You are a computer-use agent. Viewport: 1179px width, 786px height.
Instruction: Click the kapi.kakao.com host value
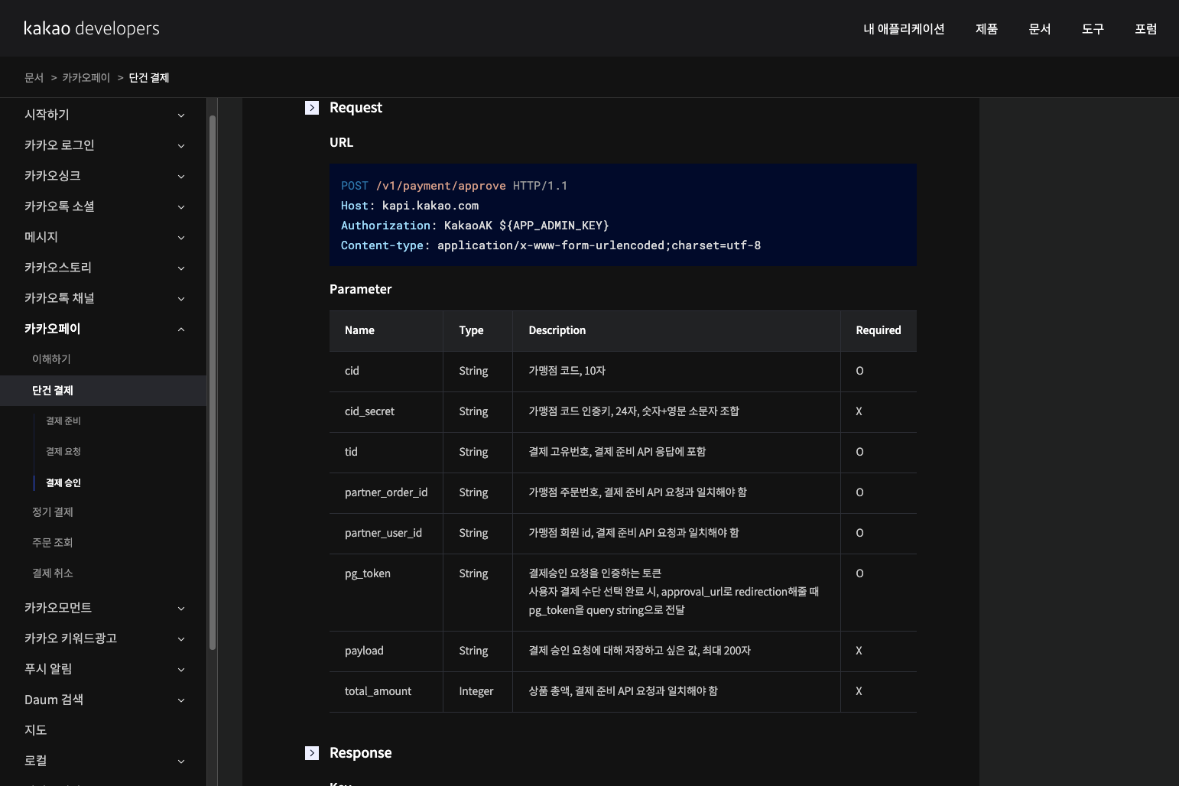430,206
